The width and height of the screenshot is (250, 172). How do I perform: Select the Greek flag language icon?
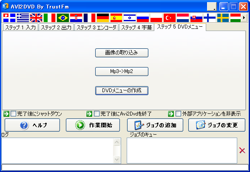(23, 18)
